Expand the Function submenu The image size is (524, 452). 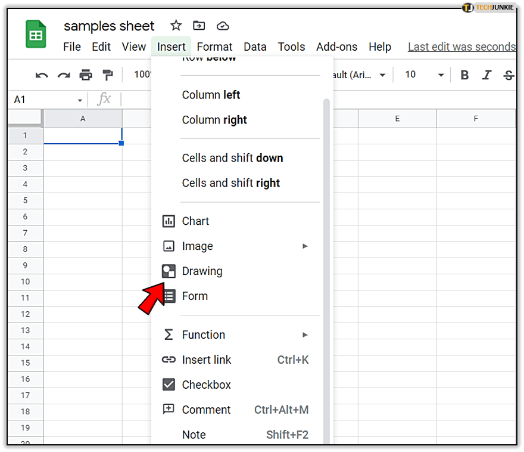[304, 335]
